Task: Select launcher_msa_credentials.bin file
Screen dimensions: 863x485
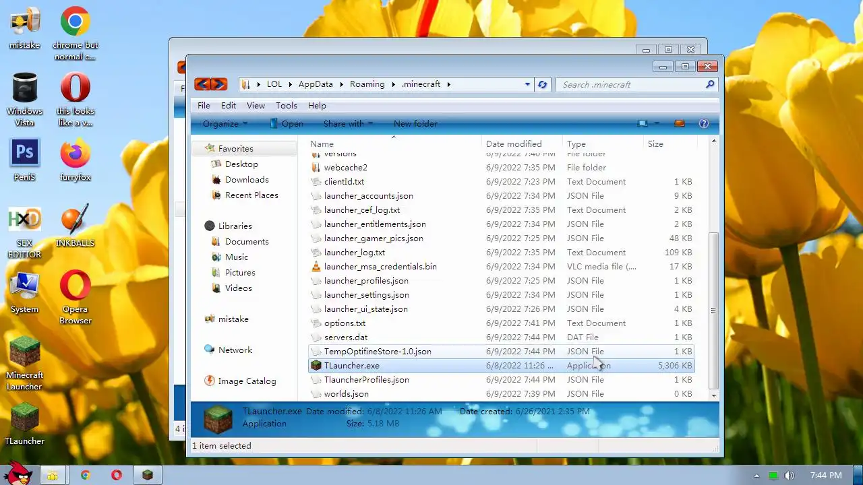Action: [502, 267]
